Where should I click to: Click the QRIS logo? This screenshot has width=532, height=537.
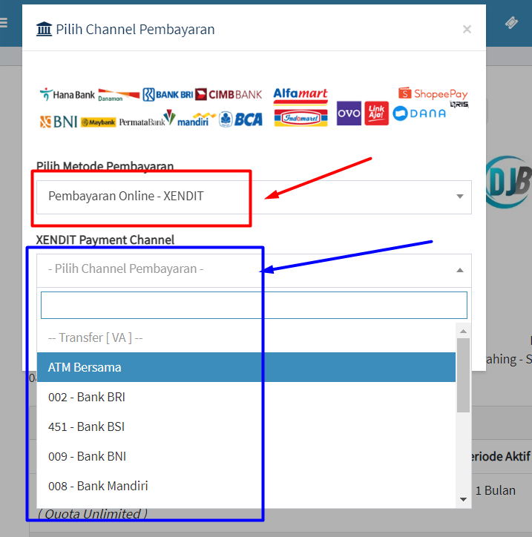point(459,104)
